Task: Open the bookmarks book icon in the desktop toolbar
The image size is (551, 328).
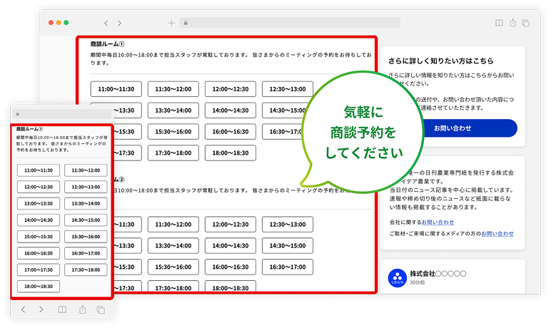Action: click(499, 23)
